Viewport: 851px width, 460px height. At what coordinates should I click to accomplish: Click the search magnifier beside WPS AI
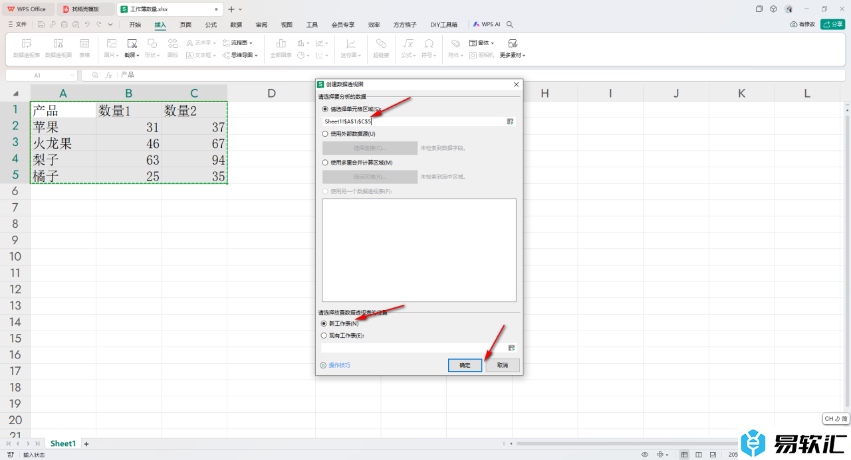[510, 25]
